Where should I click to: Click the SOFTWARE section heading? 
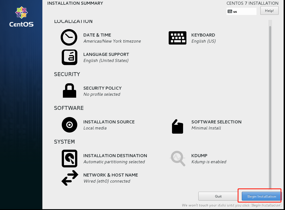[x=69, y=108]
